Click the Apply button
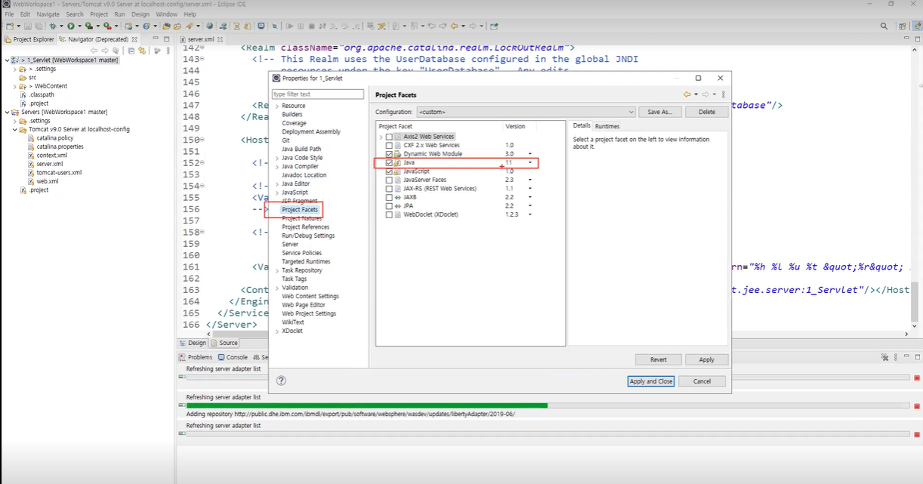Image resolution: width=923 pixels, height=484 pixels. tap(706, 359)
